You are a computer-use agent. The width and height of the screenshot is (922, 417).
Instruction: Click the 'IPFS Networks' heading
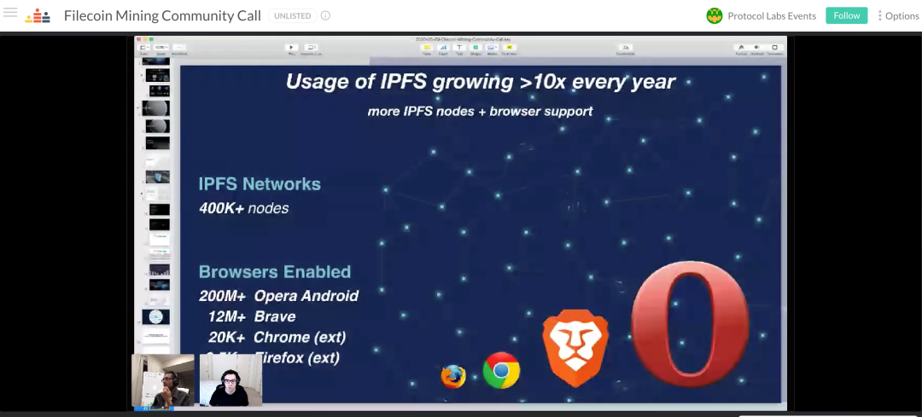click(260, 184)
